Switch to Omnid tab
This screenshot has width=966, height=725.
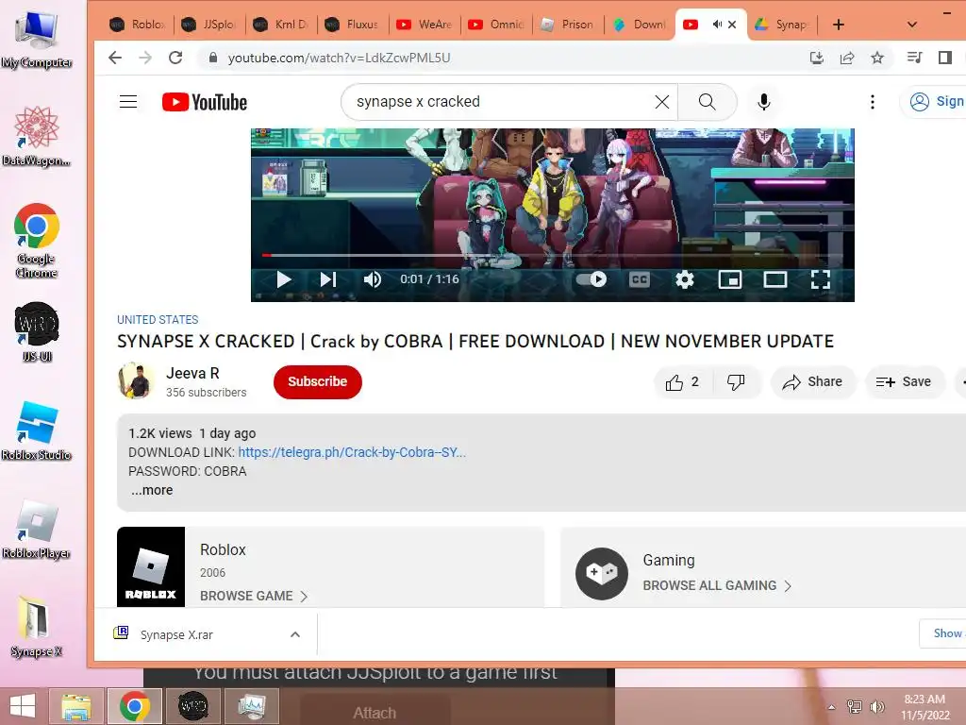496,25
